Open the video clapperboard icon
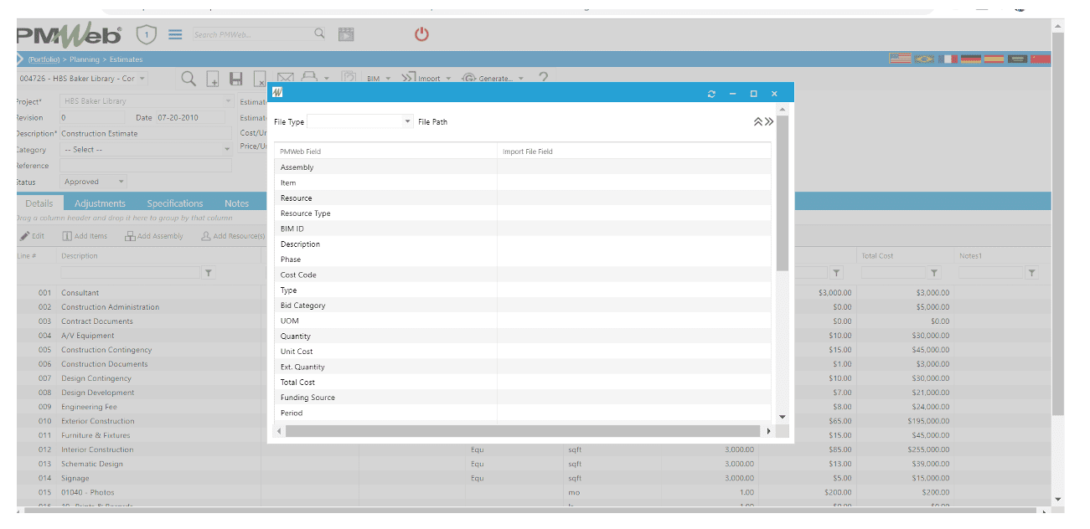Viewport: 1090px width, 529px height. point(346,34)
